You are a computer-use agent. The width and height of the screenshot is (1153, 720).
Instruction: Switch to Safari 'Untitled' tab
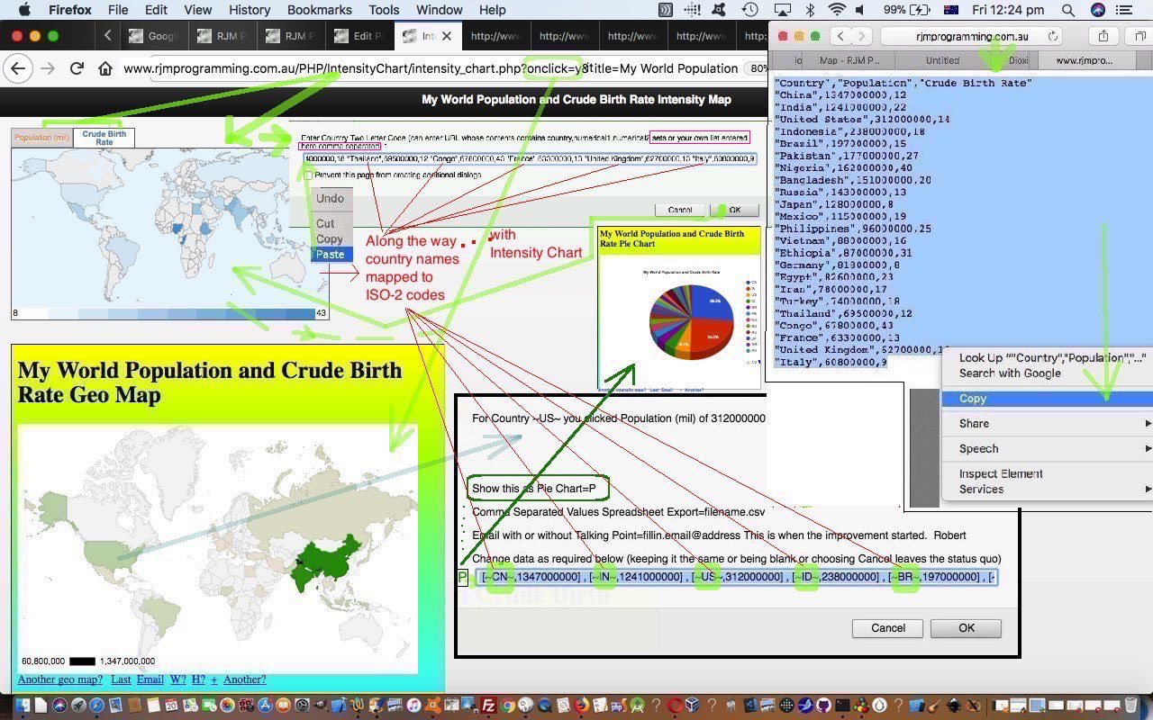(x=942, y=60)
